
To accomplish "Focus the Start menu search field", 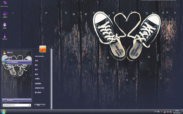I will pos(17,105).
